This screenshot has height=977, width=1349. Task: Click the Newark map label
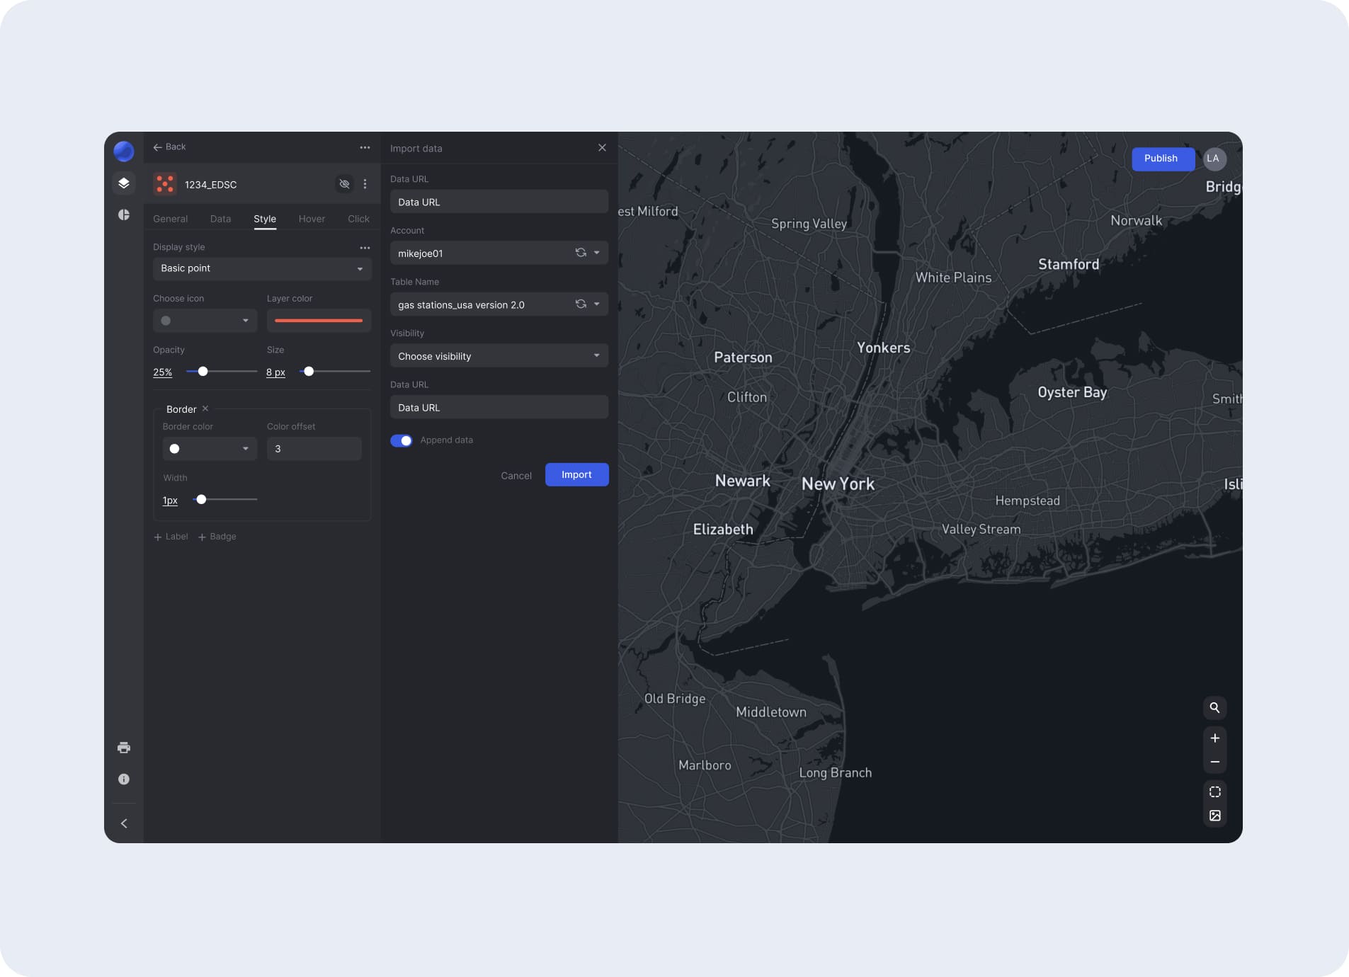click(742, 481)
